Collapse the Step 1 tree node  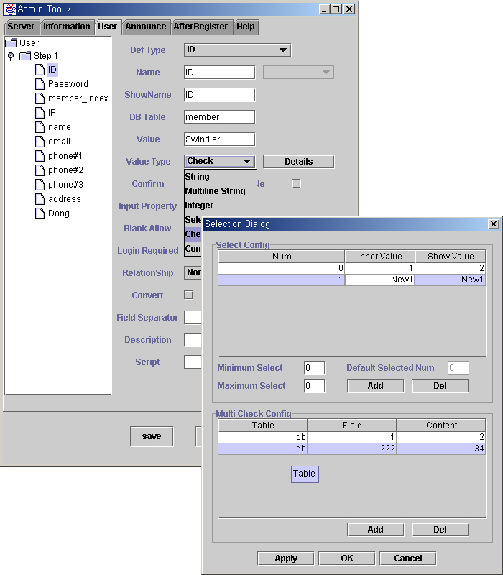point(11,56)
